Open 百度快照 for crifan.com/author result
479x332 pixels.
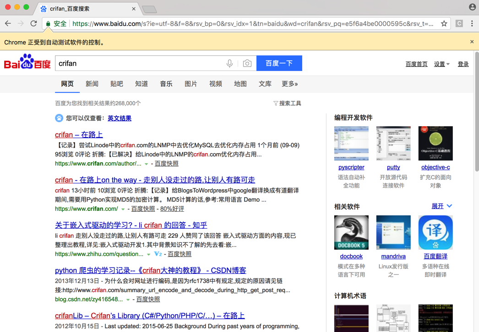coord(167,164)
